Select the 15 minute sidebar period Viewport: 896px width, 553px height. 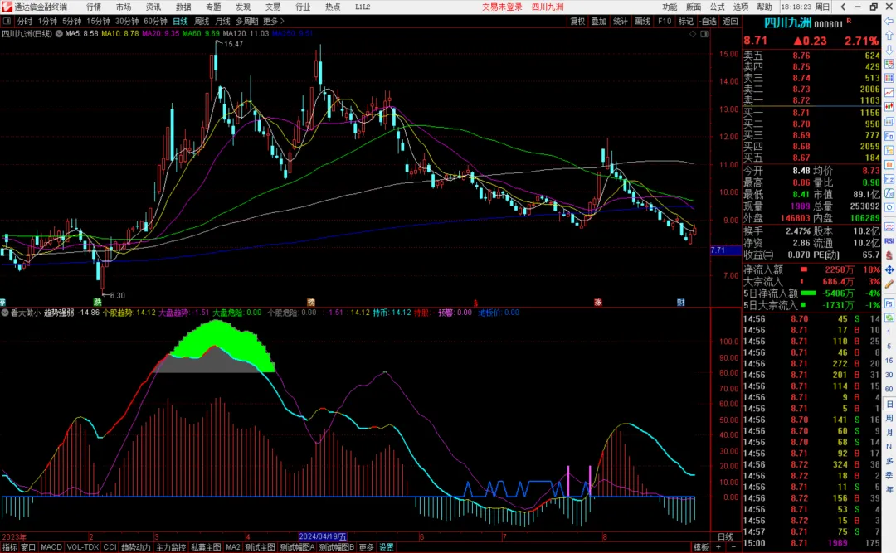tap(889, 361)
